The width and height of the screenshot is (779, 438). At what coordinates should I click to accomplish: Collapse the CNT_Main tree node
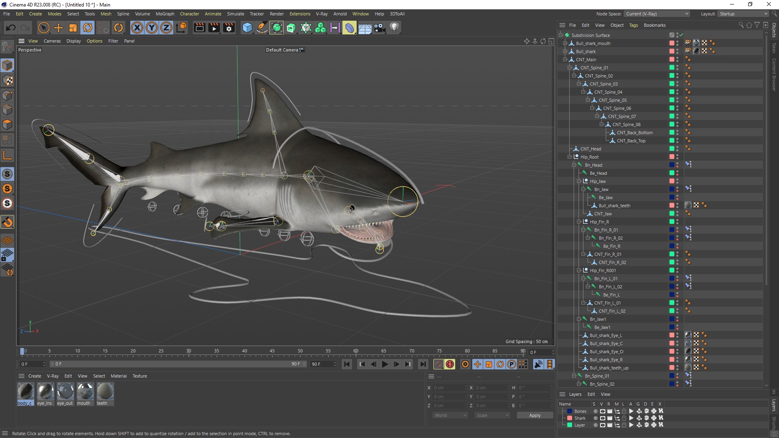coord(565,60)
